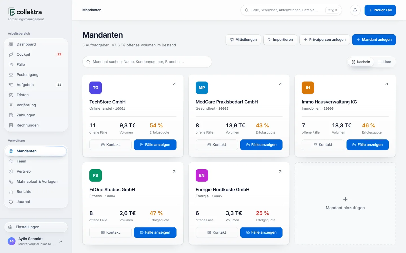Click the FS avatar of FitOne
The image size is (406, 253).
[x=96, y=175]
